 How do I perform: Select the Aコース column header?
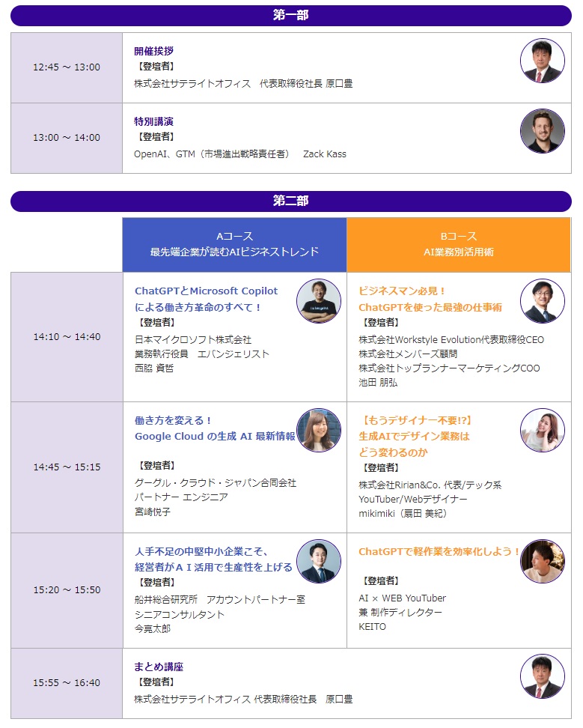pyautogui.click(x=234, y=245)
